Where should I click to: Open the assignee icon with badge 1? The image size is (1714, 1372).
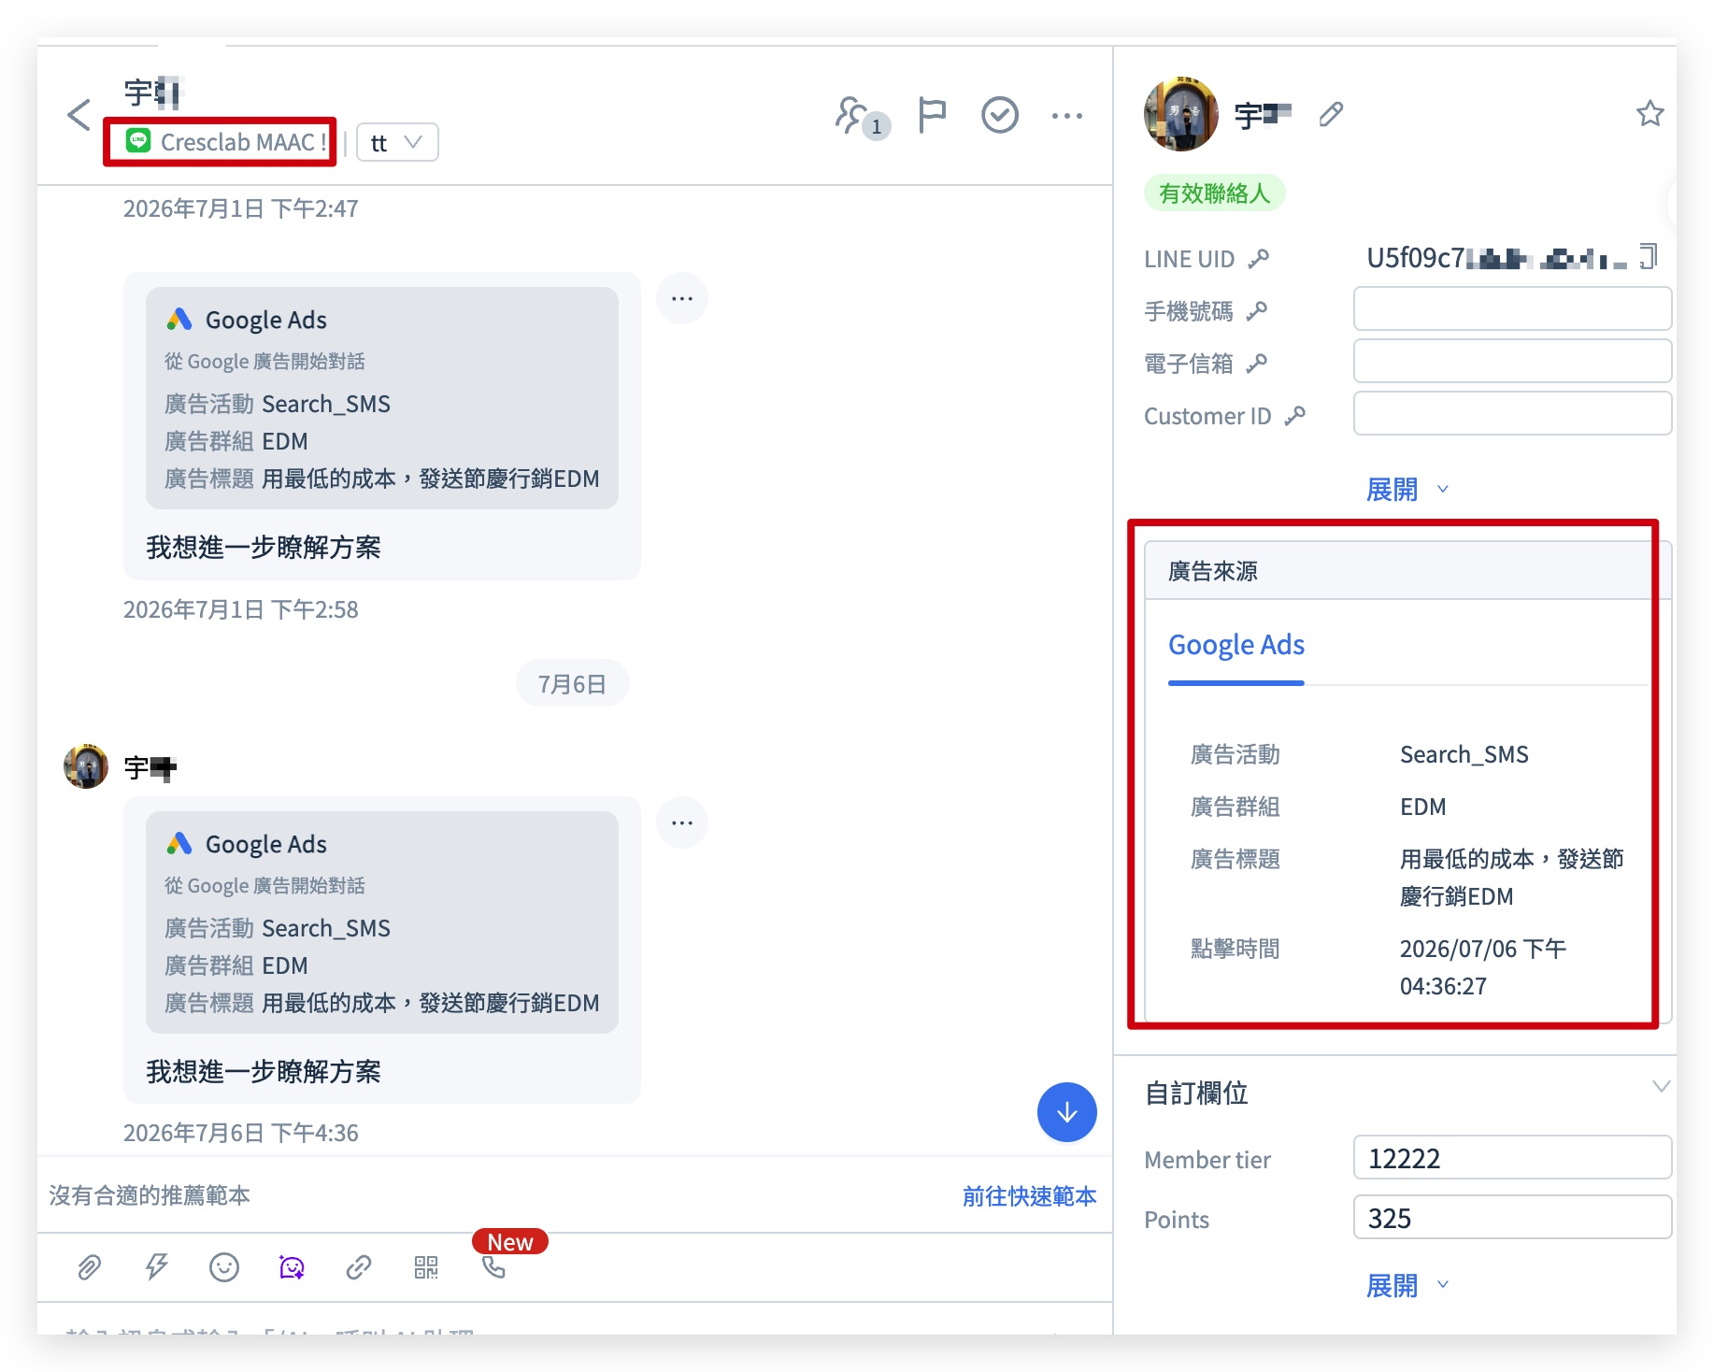pos(861,117)
